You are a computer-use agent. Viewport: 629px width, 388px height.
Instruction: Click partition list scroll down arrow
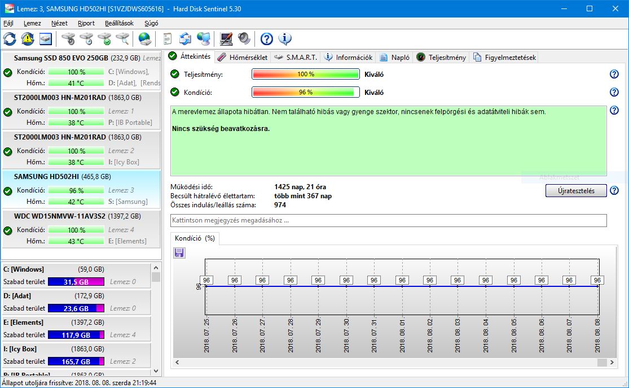coord(156,371)
